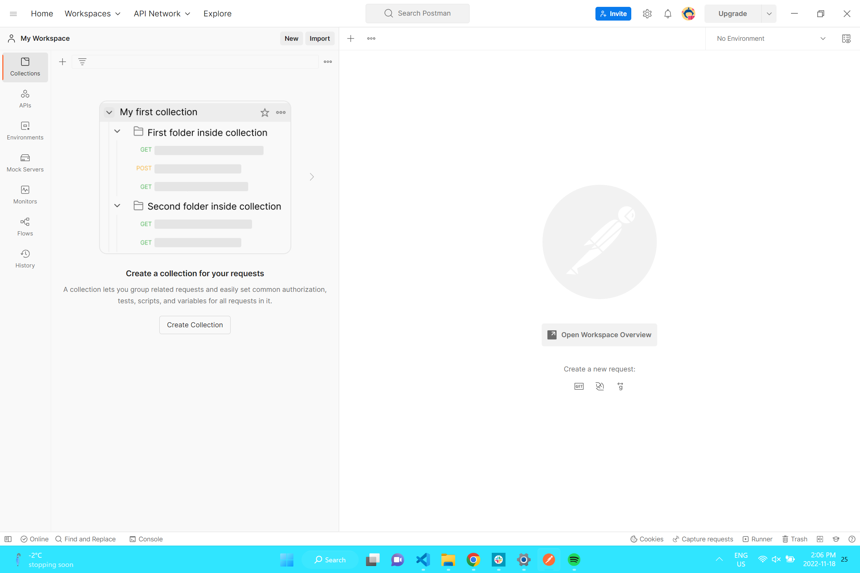Open the Console from status bar

tap(146, 539)
